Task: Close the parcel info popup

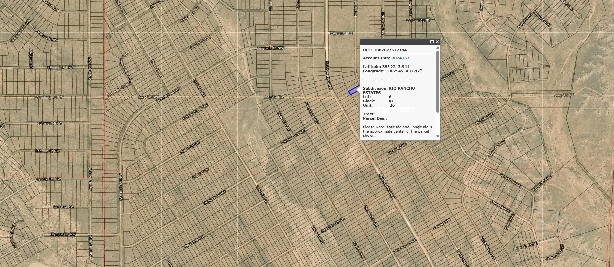Action: pos(437,42)
